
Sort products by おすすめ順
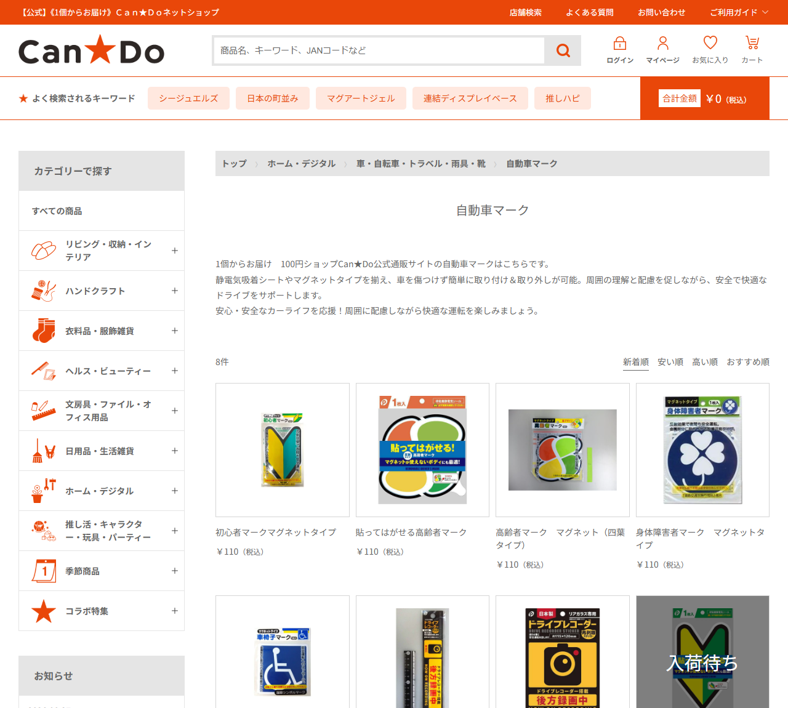pos(748,362)
